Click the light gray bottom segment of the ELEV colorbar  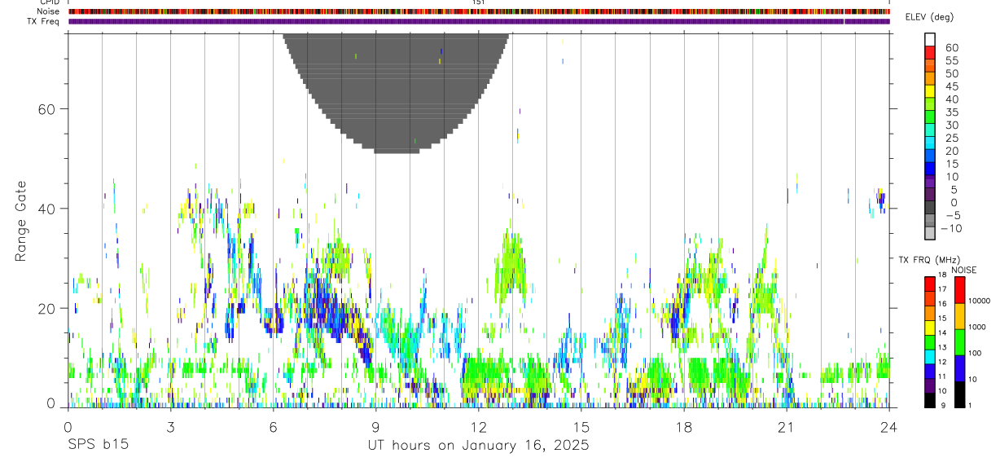pyautogui.click(x=930, y=233)
